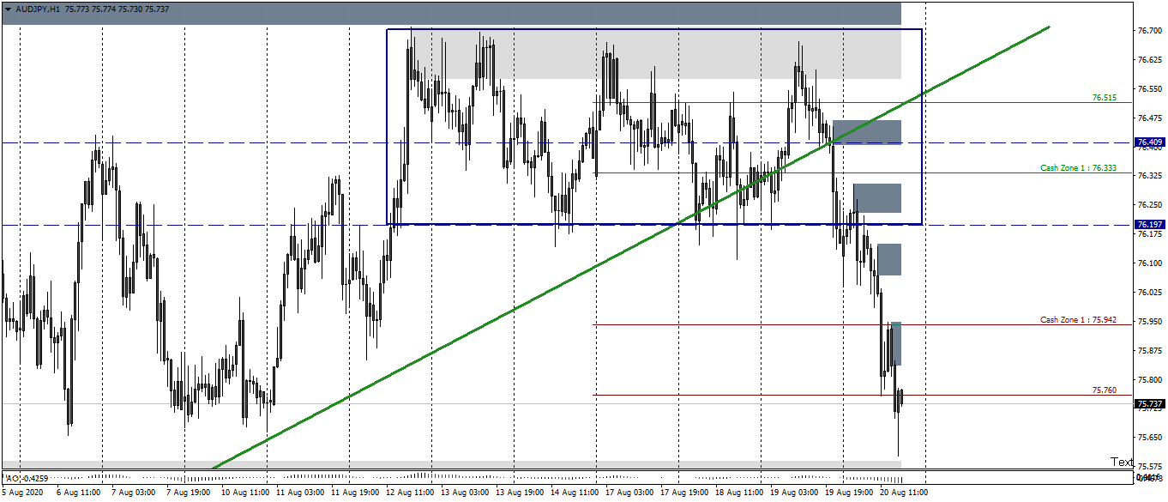This screenshot has height=502, width=1168.
Task: Click the 7 Aug 03:00 time label
Action: pos(135,493)
